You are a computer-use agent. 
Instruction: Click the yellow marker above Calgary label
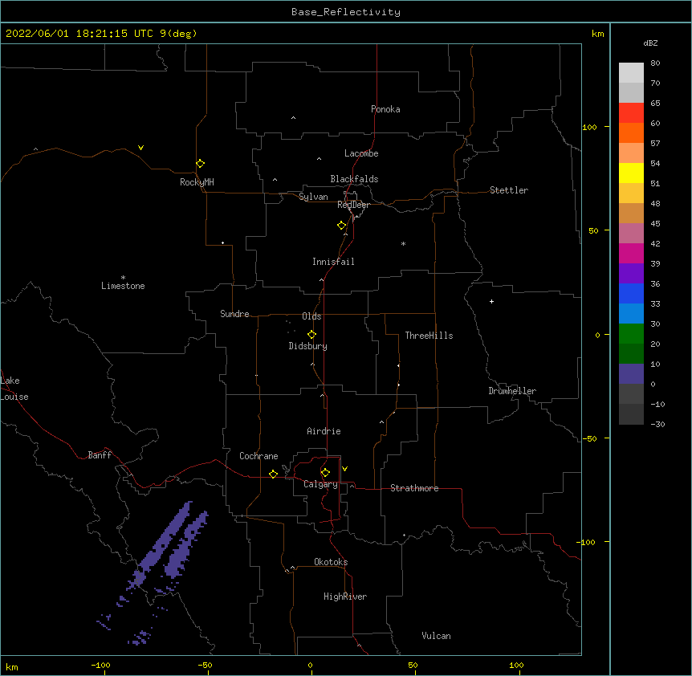(325, 473)
